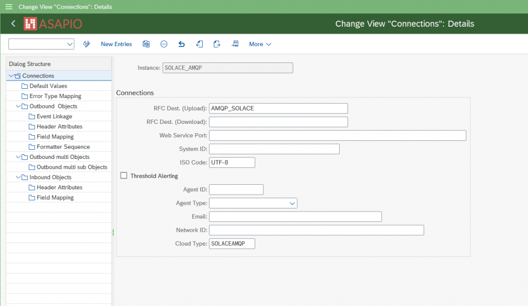Click the ASAPIO logo
The width and height of the screenshot is (528, 306).
pos(53,24)
